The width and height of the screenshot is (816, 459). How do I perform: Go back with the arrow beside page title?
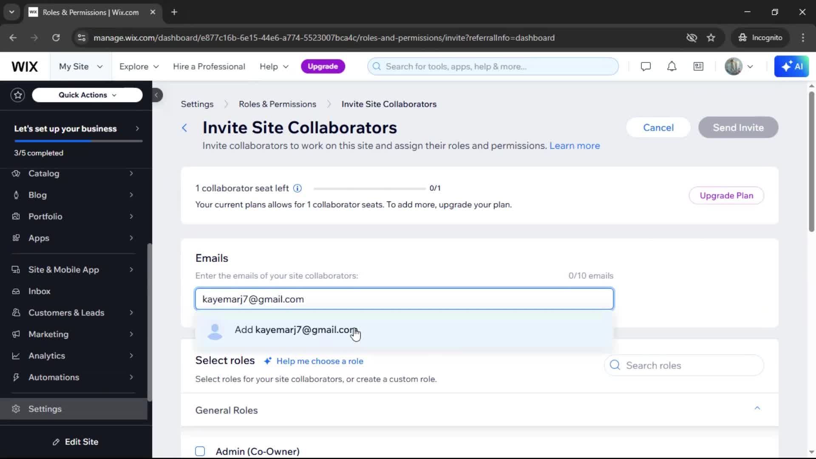(x=184, y=127)
